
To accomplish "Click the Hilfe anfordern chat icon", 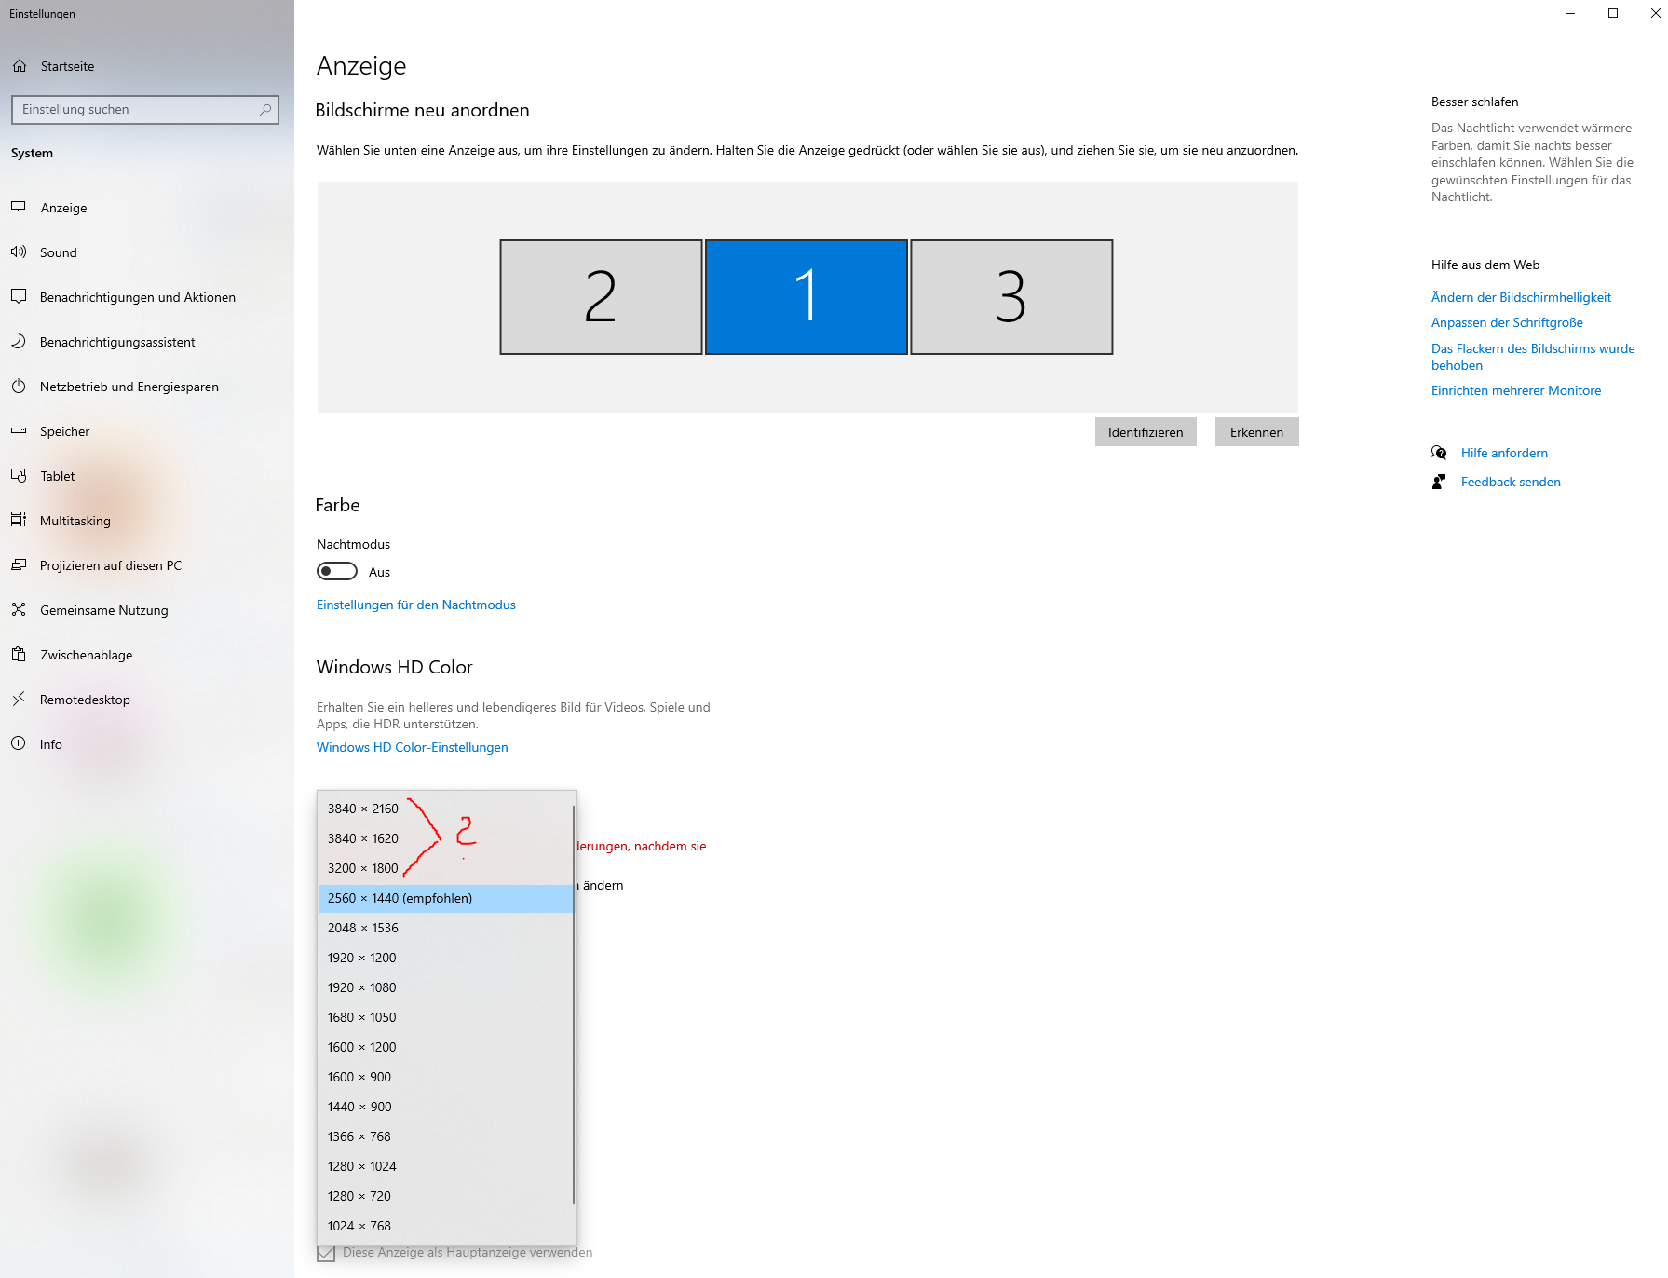I will (x=1439, y=453).
